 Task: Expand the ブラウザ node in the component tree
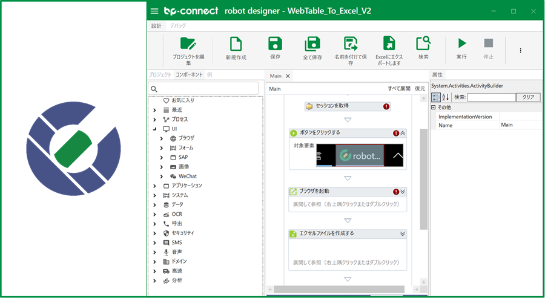162,138
